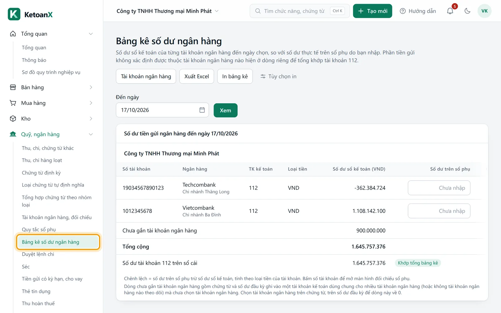The image size is (501, 313).
Task: Click Xuất Excel button
Action: (197, 76)
